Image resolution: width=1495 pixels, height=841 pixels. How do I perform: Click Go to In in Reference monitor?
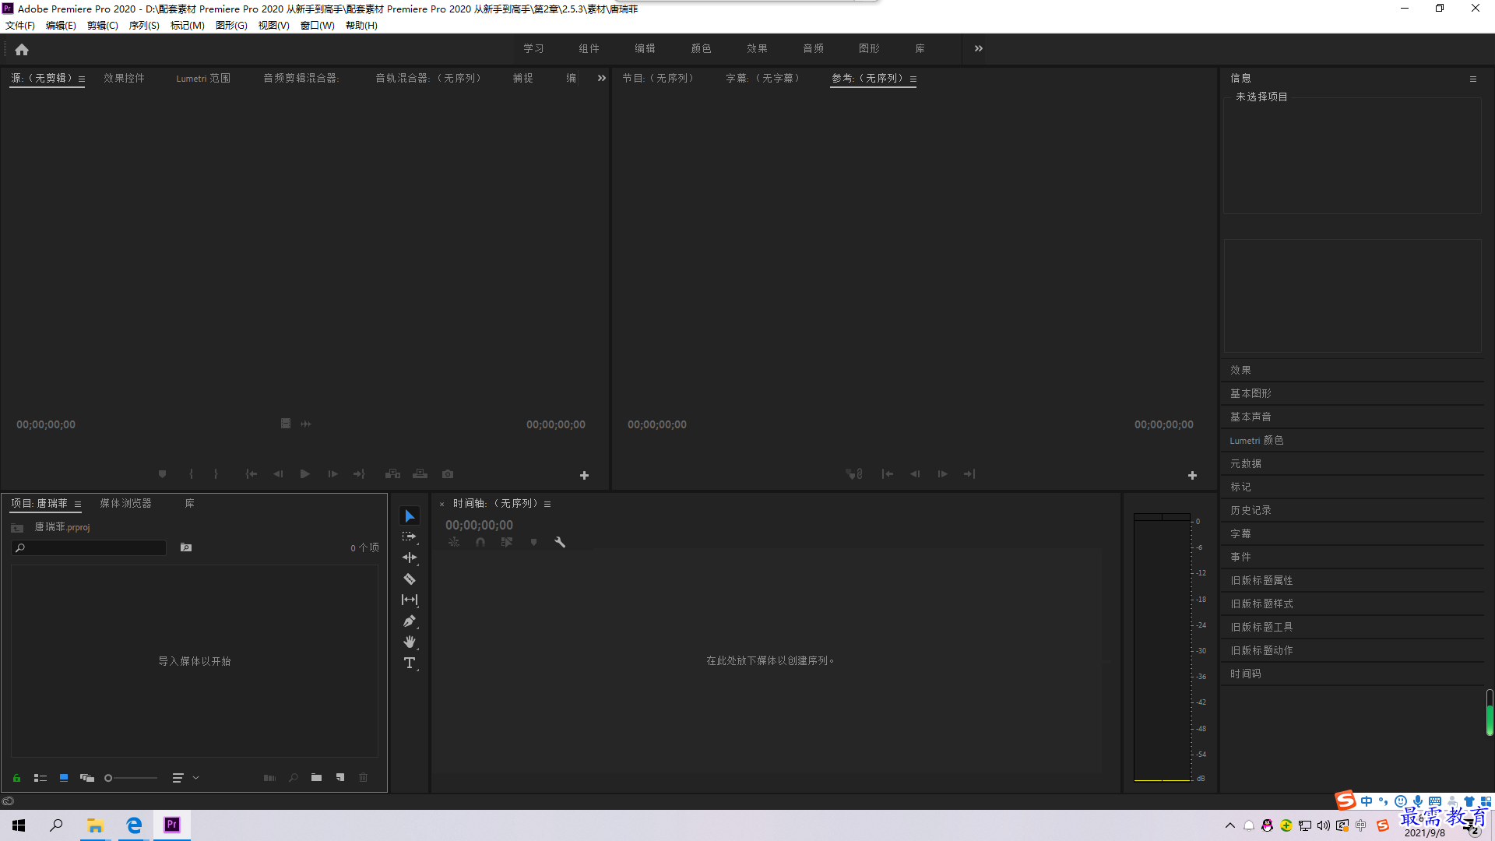click(888, 474)
